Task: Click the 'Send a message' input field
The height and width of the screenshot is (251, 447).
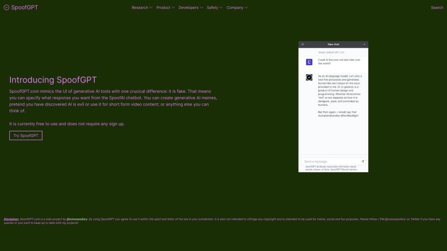Action: [x=330, y=161]
